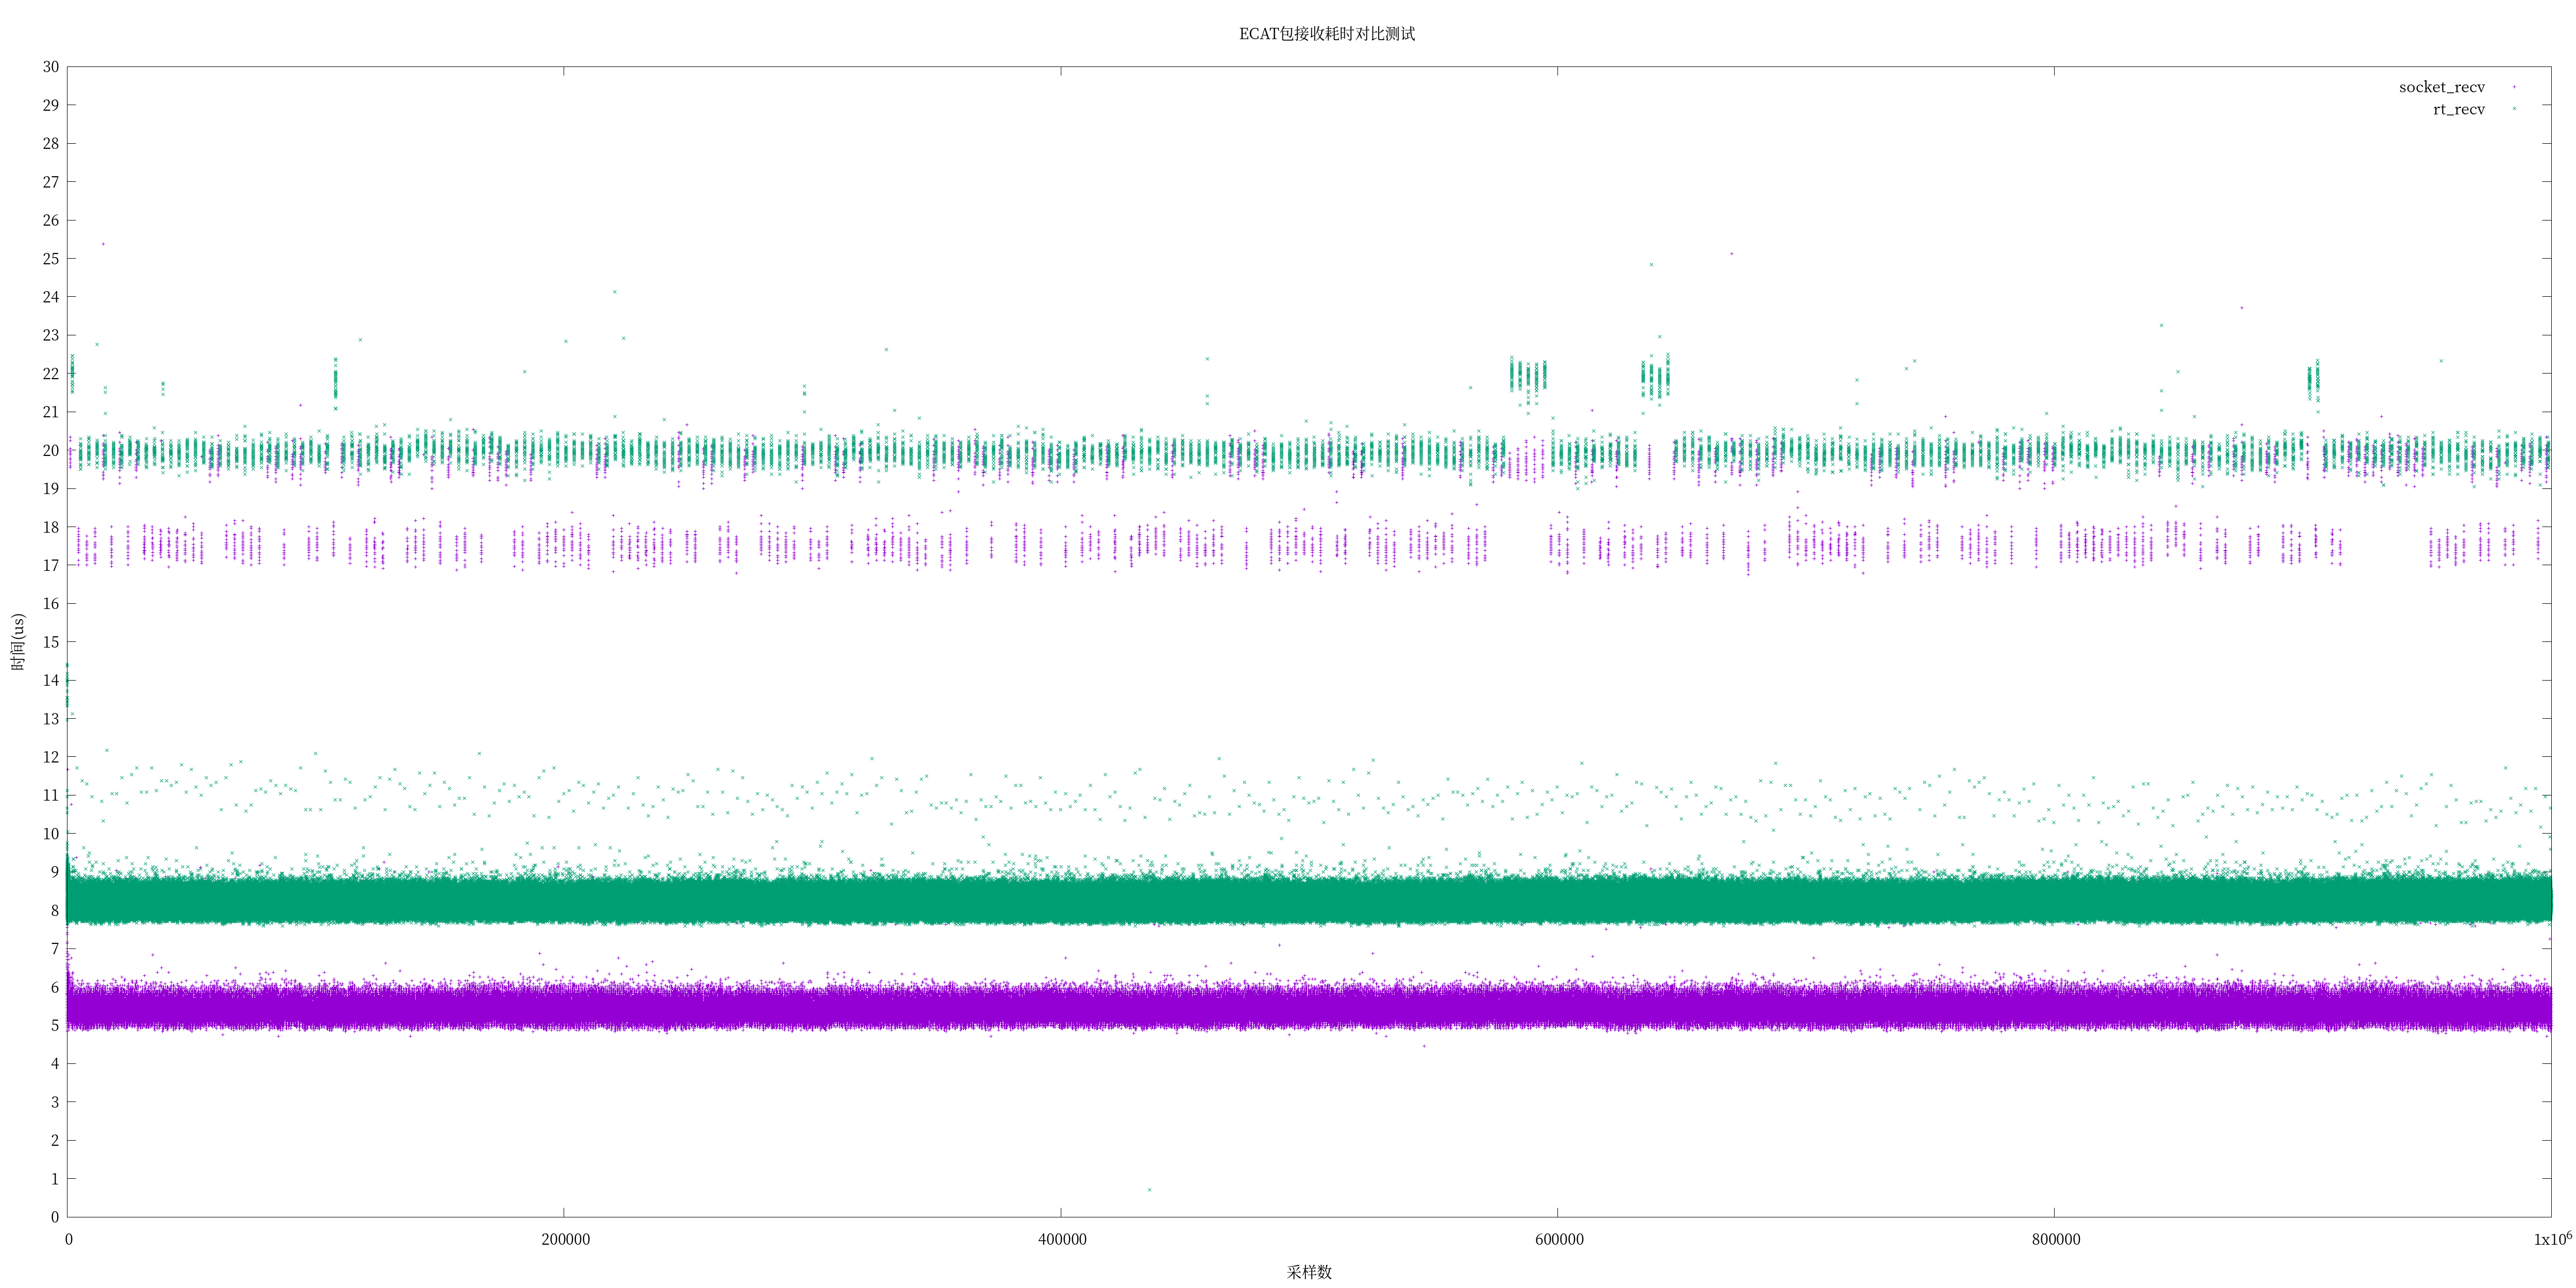This screenshot has height=1288, width=2576.
Task: Click the purple outlier point above 25 near start
Action: point(102,244)
